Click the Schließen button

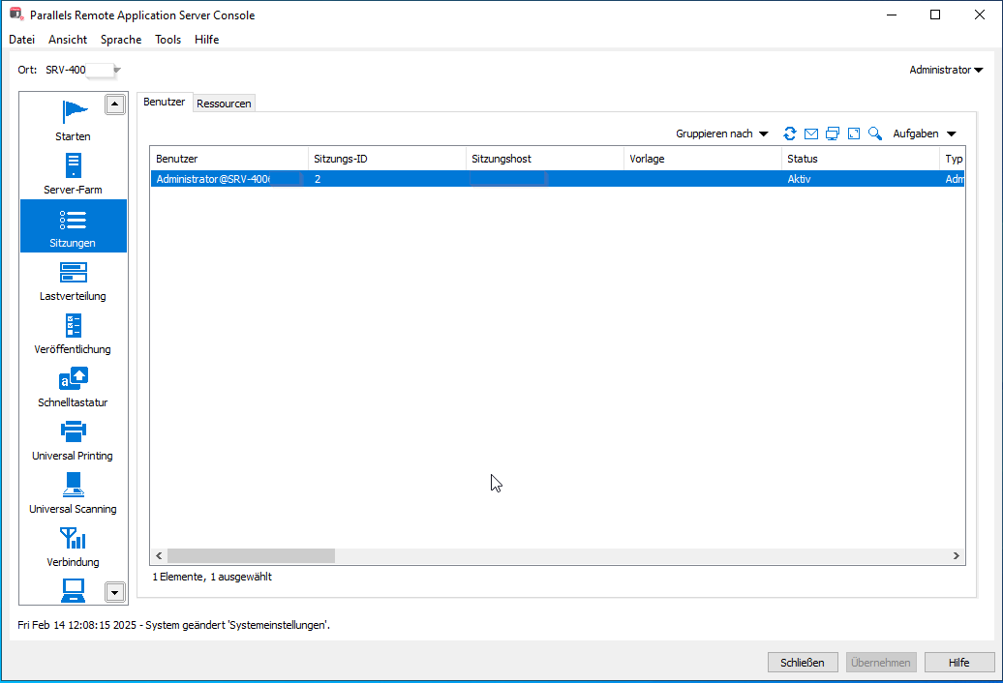803,663
